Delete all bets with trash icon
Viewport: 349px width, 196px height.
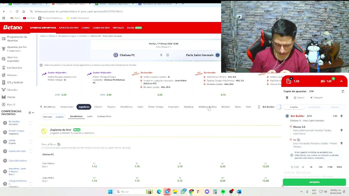click(x=287, y=98)
